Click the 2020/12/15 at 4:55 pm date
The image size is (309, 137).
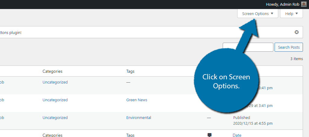(253, 123)
